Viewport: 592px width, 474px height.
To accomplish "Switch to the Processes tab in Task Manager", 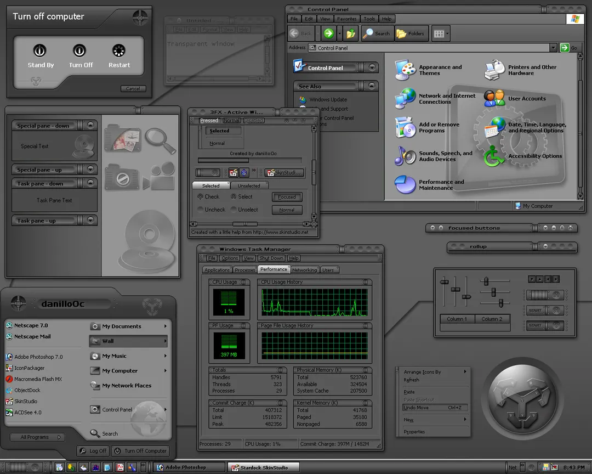I will 244,270.
